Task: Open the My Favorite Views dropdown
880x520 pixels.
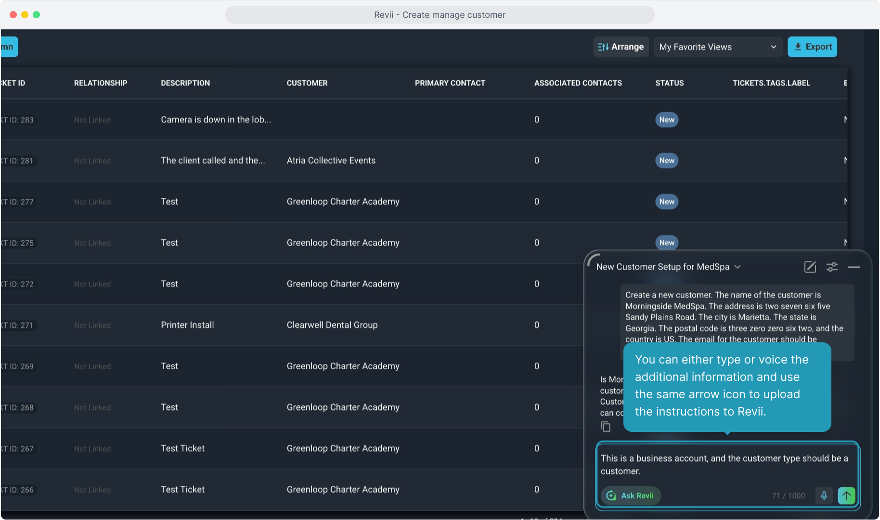Action: coord(717,47)
